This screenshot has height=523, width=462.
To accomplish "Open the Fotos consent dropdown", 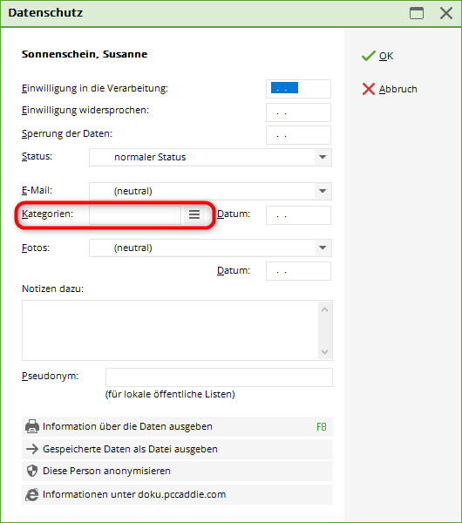I will [210, 248].
